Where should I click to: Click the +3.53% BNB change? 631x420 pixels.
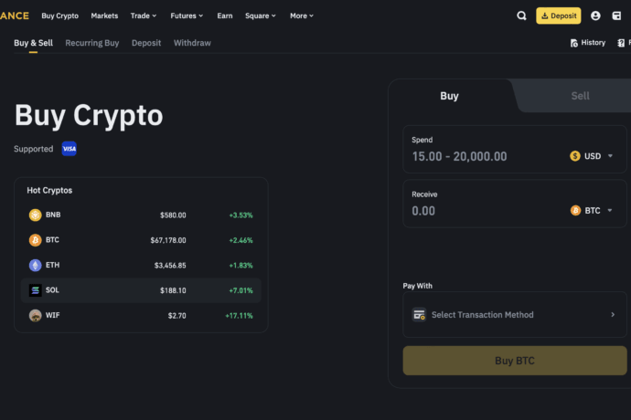[241, 215]
